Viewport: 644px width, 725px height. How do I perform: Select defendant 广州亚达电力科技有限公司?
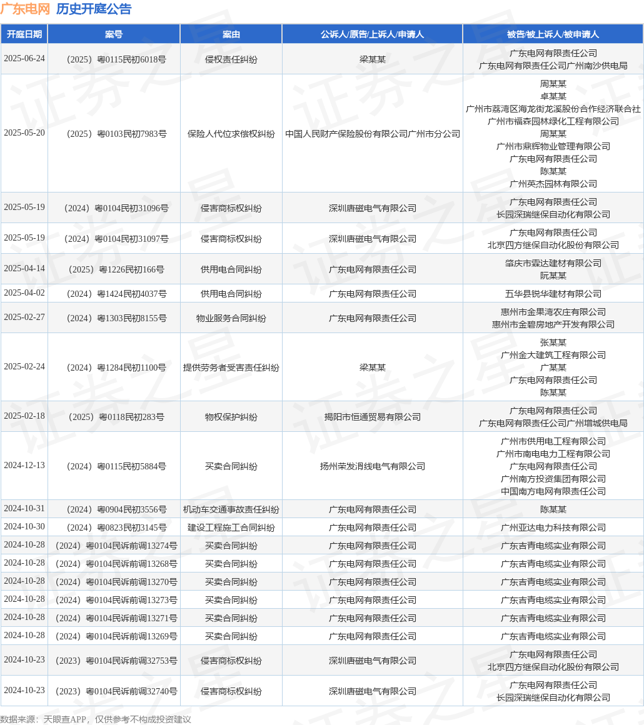pos(553,527)
